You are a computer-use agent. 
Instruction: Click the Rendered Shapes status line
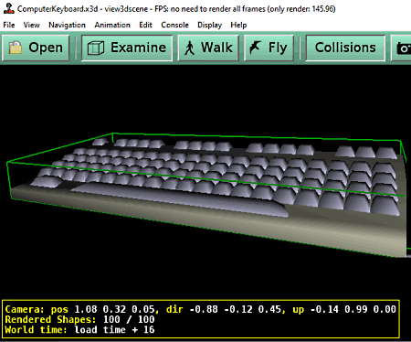(x=79, y=319)
